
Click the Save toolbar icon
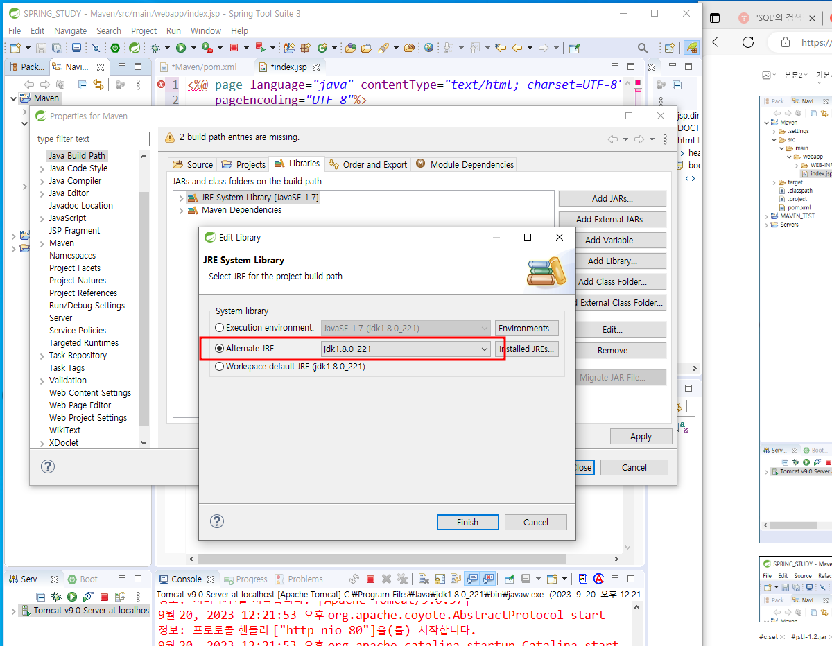point(41,48)
